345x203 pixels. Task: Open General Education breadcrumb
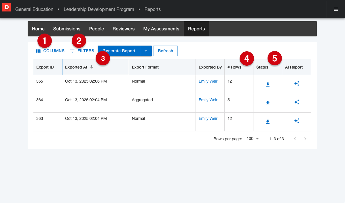[34, 9]
